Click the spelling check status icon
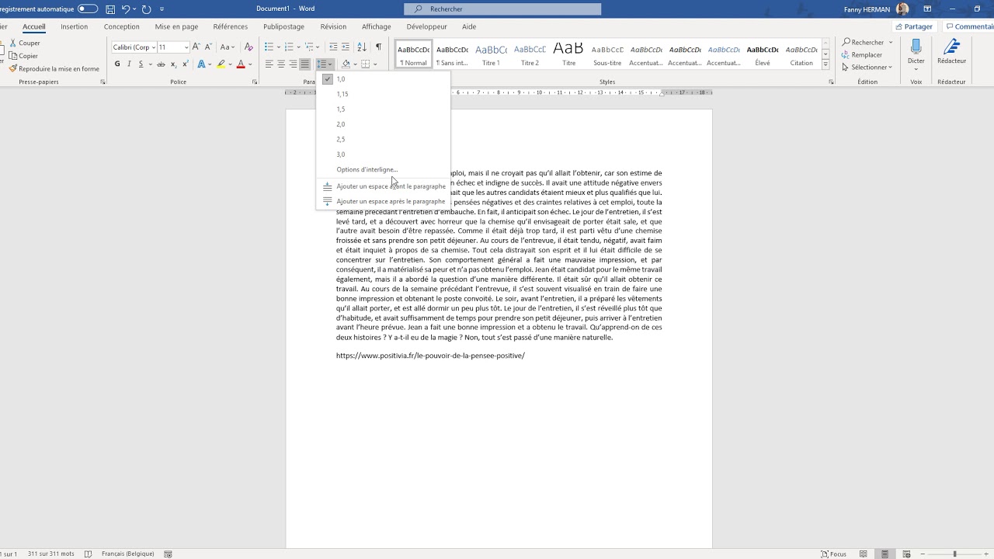The height and width of the screenshot is (559, 994). (88, 554)
